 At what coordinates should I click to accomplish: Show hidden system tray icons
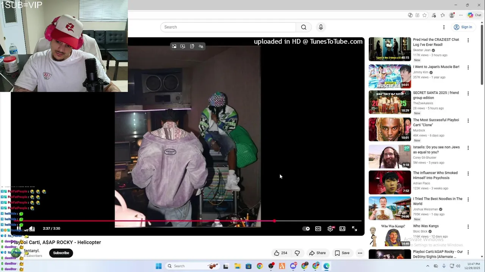[428, 266]
